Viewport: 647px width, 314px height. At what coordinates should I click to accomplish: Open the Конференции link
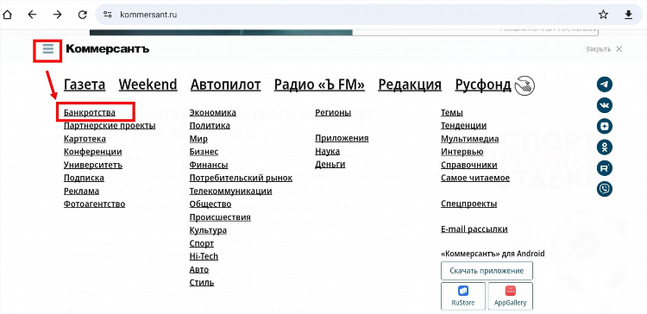[x=93, y=152]
